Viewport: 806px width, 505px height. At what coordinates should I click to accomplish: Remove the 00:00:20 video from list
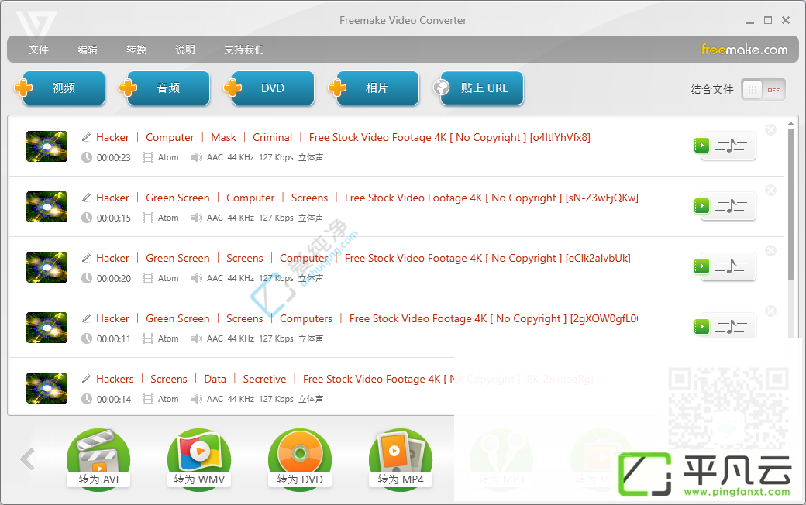coord(770,251)
